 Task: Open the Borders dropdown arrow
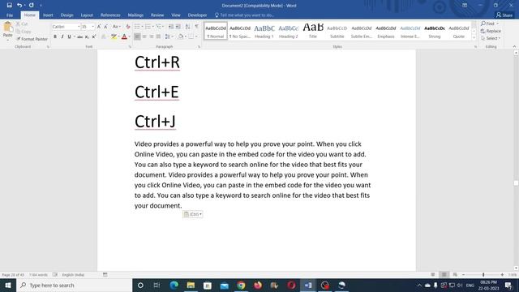(x=196, y=36)
